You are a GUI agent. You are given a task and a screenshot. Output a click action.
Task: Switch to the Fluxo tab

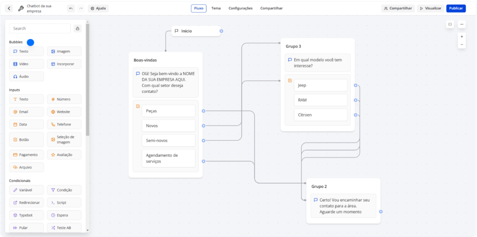click(x=198, y=8)
